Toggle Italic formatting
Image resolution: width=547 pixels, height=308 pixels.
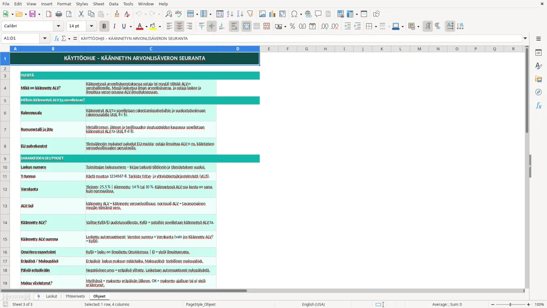[114, 26]
